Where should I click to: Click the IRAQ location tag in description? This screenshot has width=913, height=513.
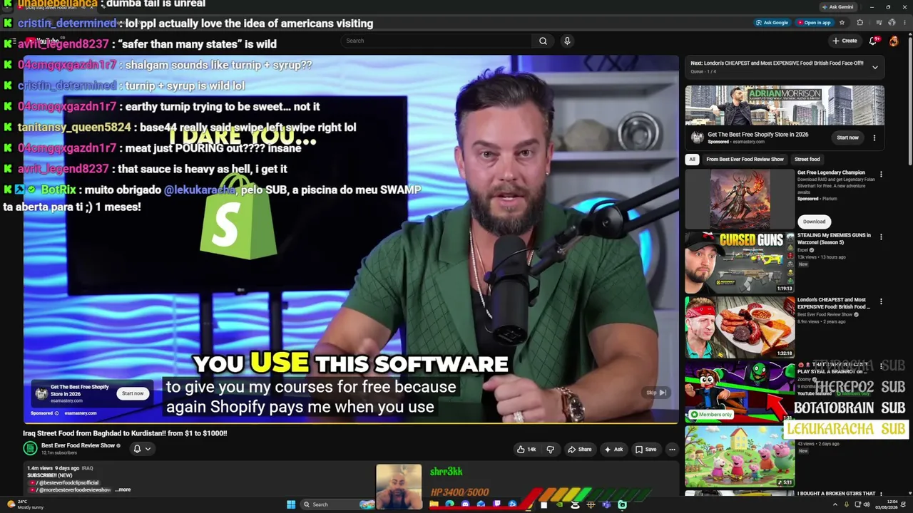[x=87, y=468]
